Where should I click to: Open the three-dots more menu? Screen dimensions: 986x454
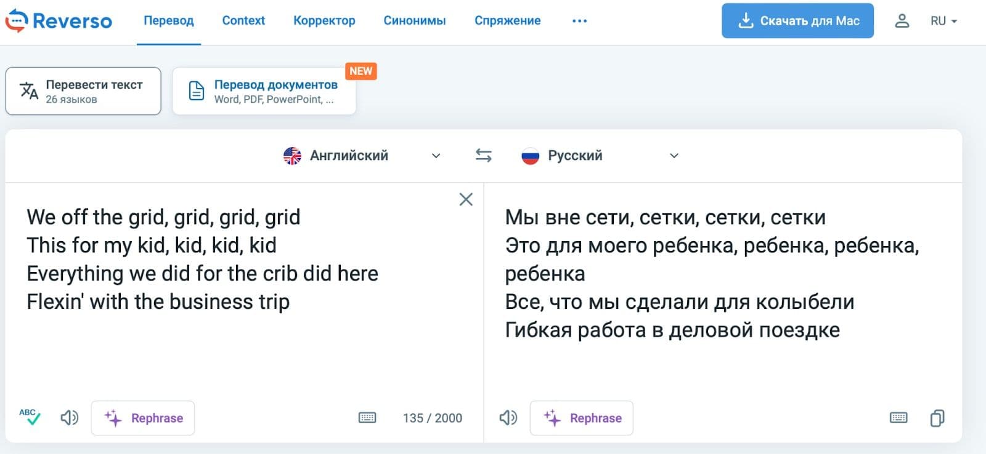point(579,21)
